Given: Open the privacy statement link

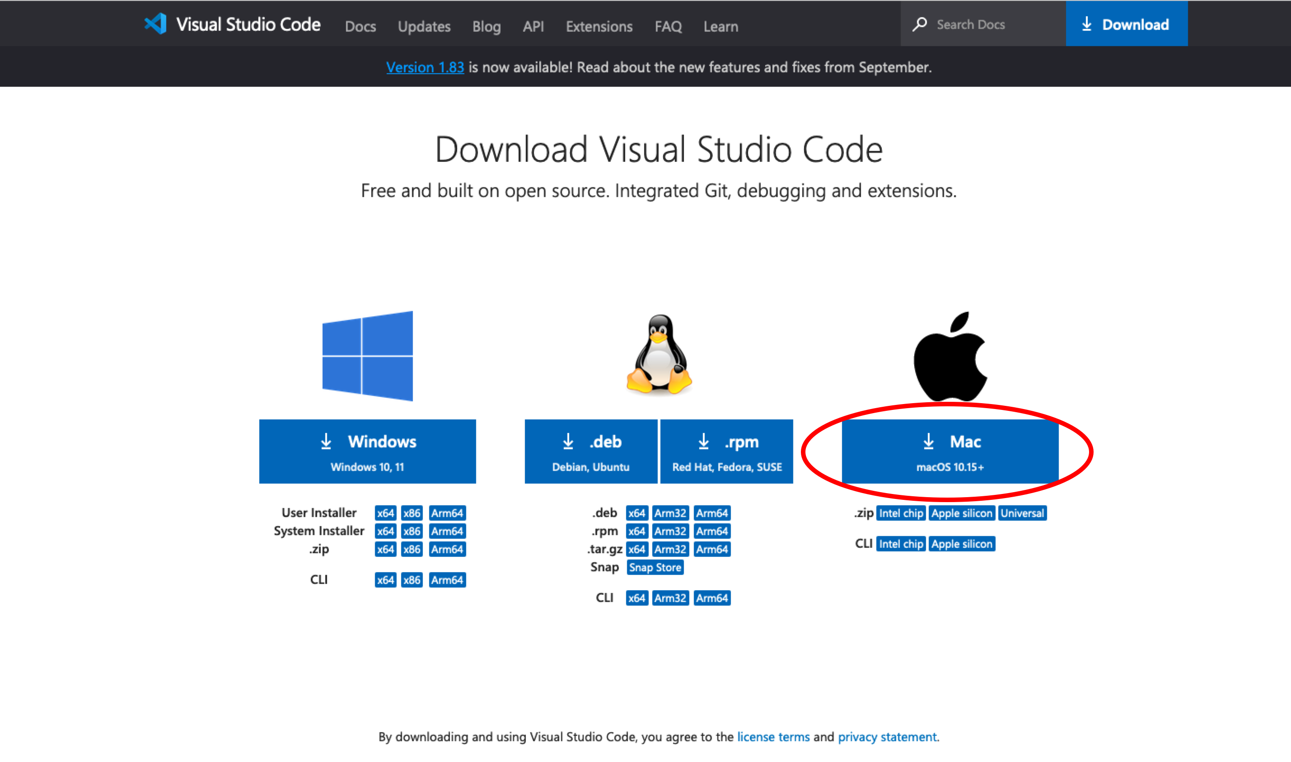Looking at the screenshot, I should (887, 737).
